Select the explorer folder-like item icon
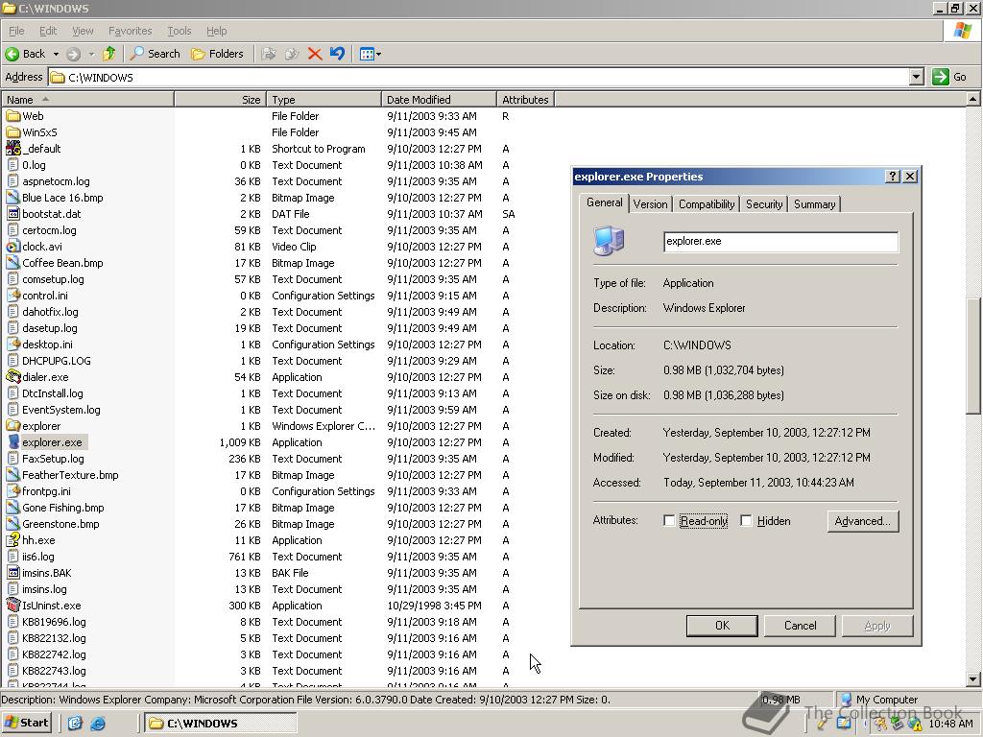The image size is (983, 737). 12,425
